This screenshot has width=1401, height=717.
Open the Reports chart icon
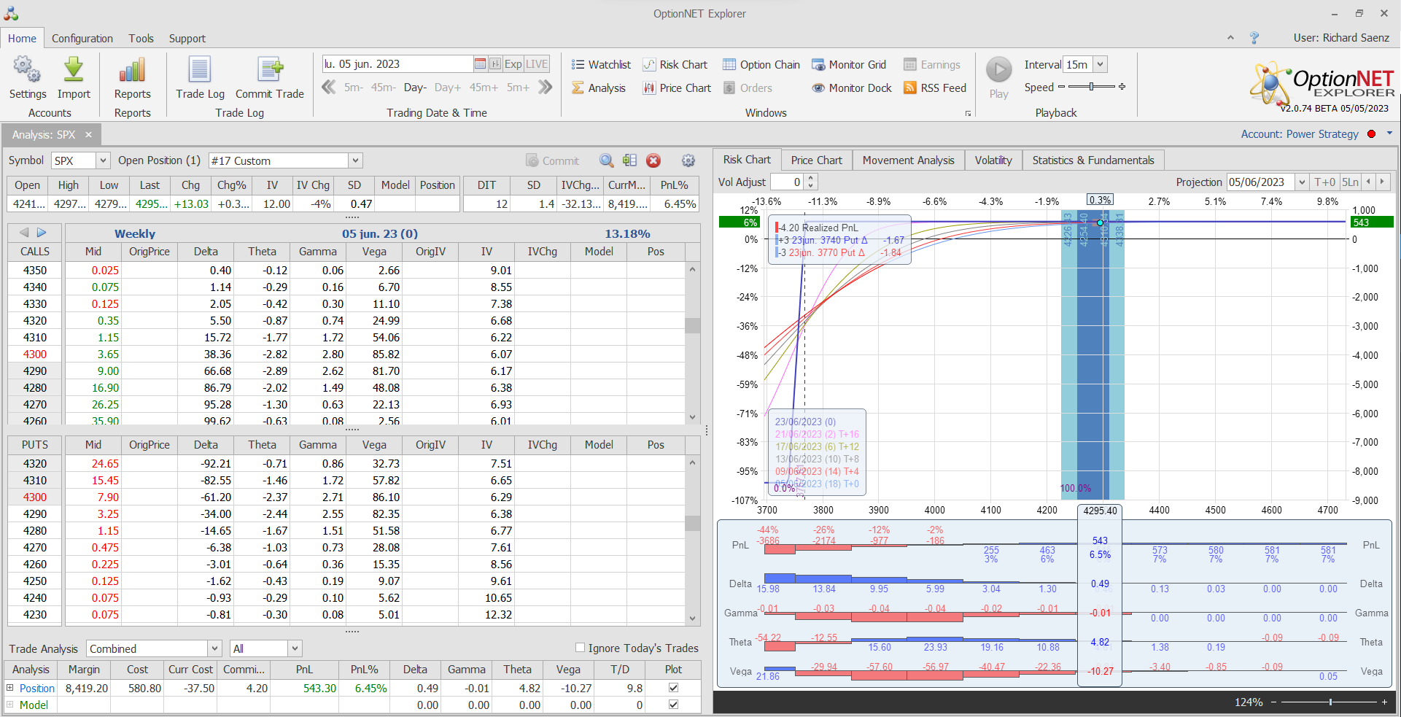[132, 71]
